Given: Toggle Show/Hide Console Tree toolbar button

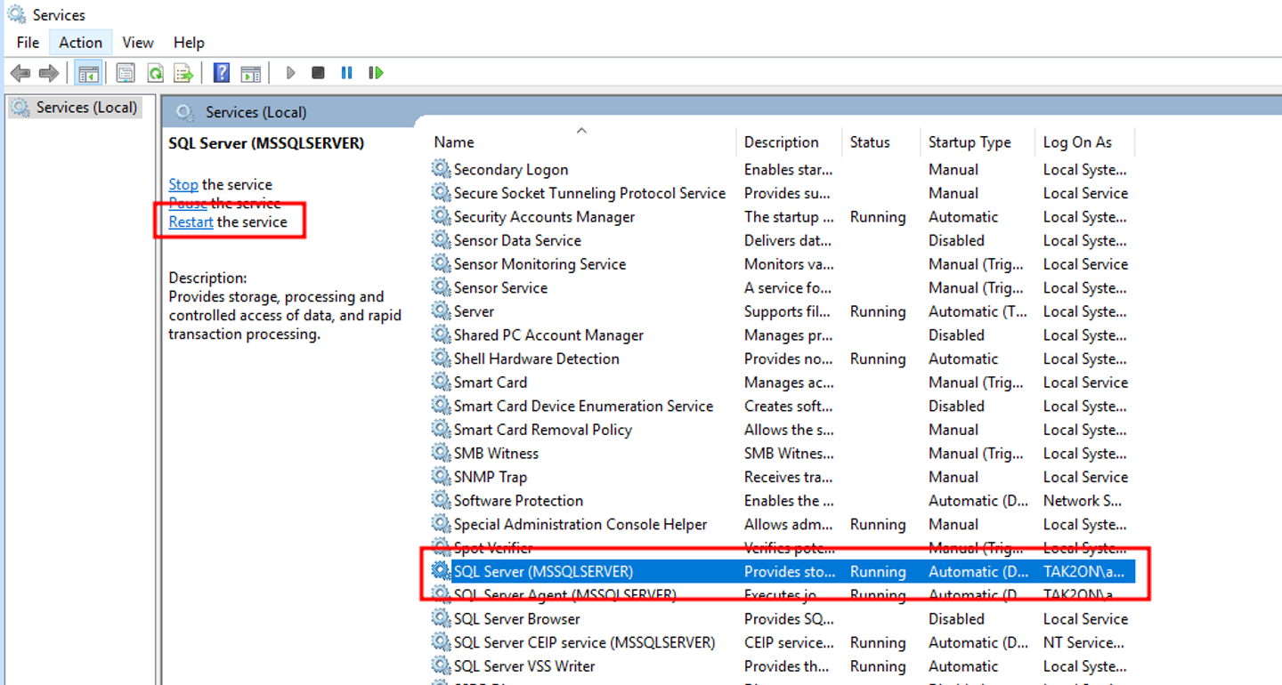Looking at the screenshot, I should point(88,73).
